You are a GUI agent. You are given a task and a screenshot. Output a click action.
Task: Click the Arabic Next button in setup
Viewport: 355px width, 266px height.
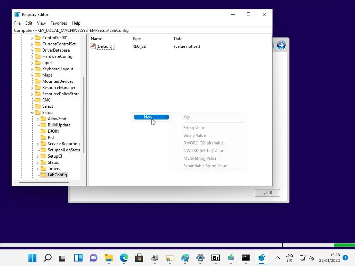[x=267, y=193]
